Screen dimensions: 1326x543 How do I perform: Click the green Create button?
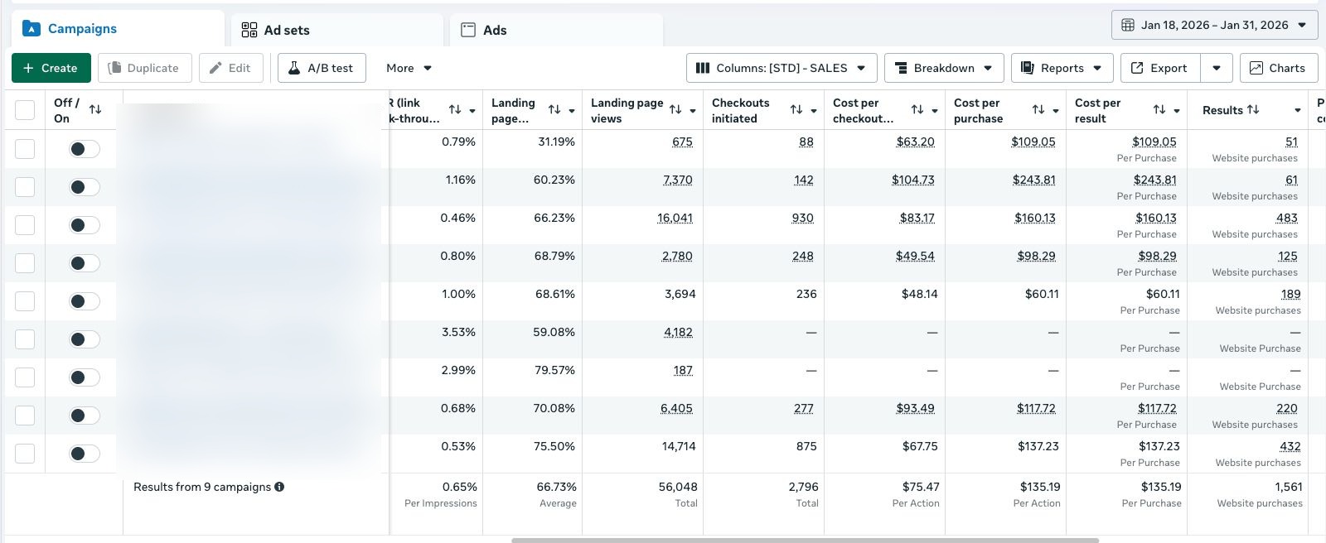pos(51,68)
